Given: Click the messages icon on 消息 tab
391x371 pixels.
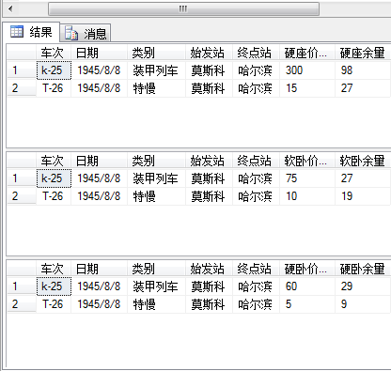Looking at the screenshot, I should click(x=71, y=33).
